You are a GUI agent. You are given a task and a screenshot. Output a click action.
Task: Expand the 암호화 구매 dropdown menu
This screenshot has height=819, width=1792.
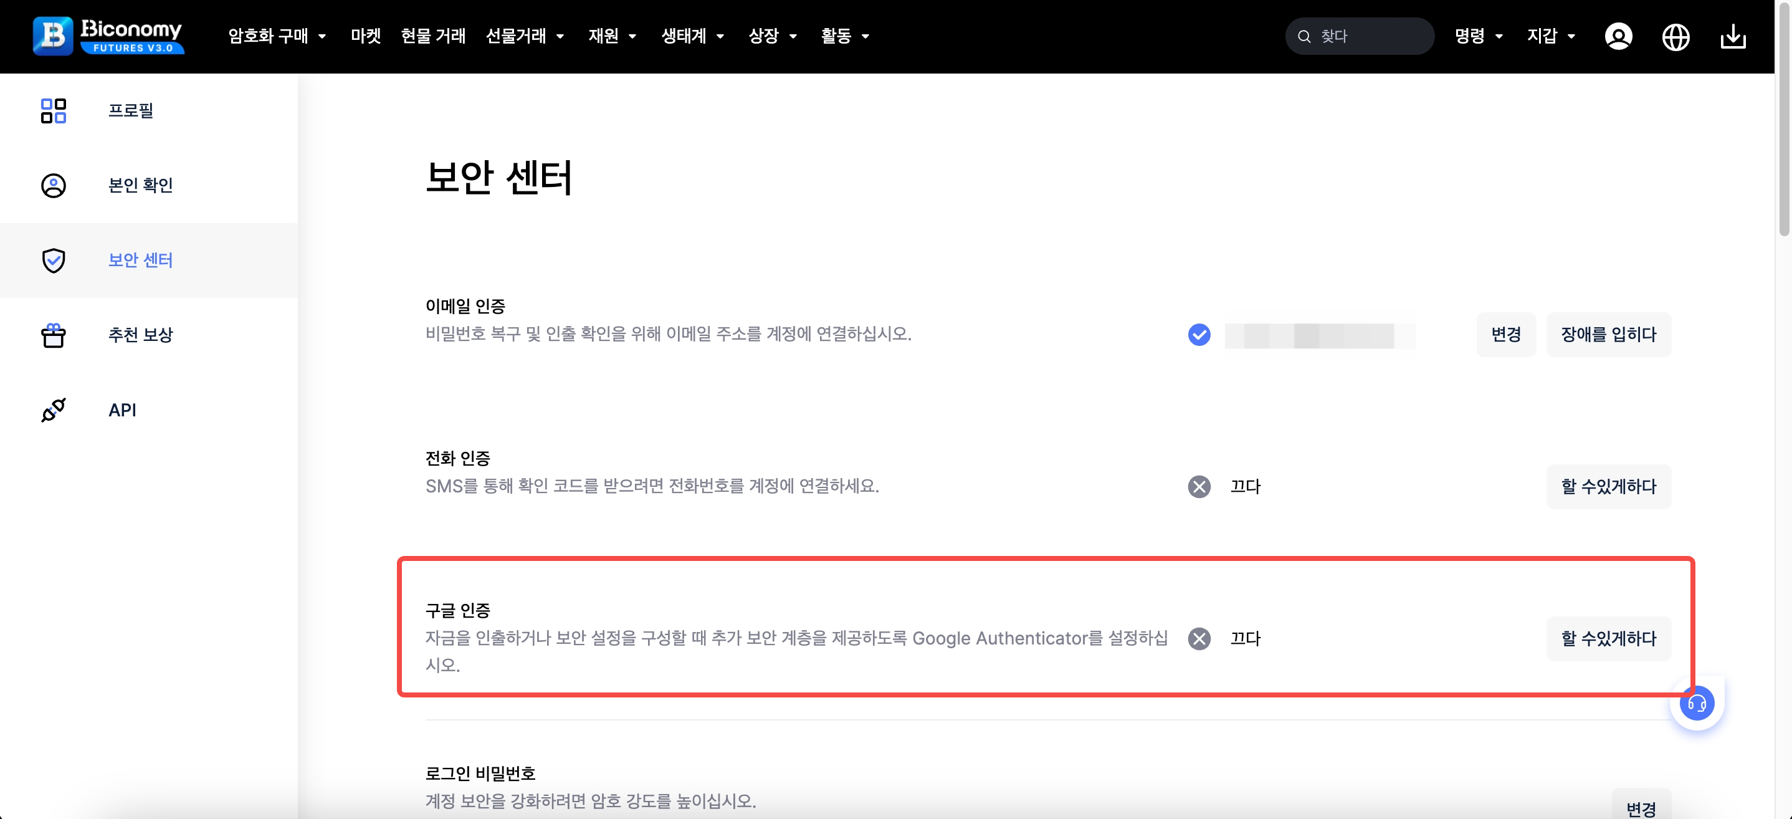pos(277,36)
